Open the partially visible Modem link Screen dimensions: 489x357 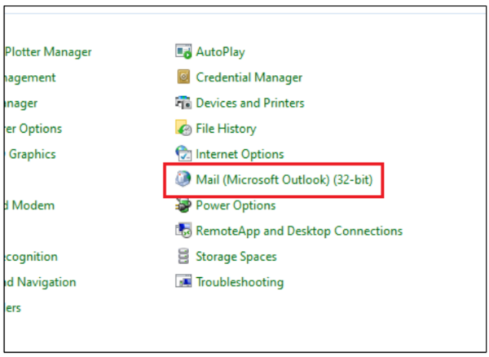pos(29,205)
